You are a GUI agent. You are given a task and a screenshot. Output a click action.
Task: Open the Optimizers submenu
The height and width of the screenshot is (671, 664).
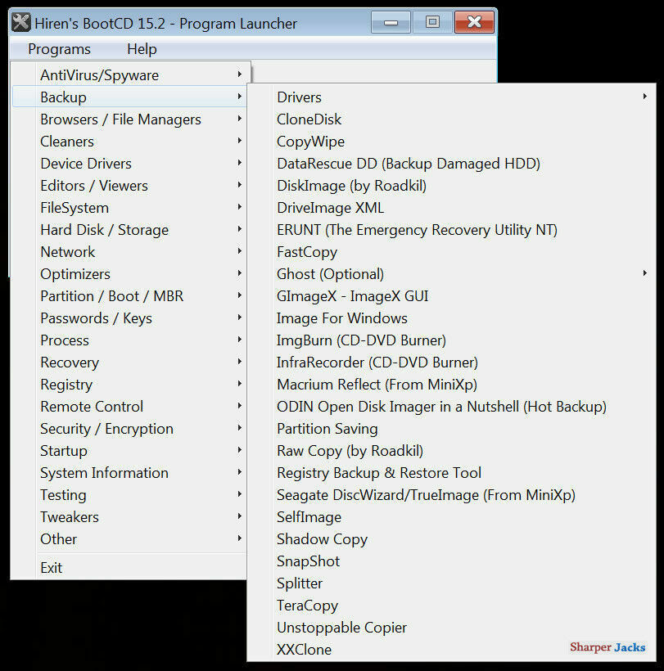(x=129, y=274)
